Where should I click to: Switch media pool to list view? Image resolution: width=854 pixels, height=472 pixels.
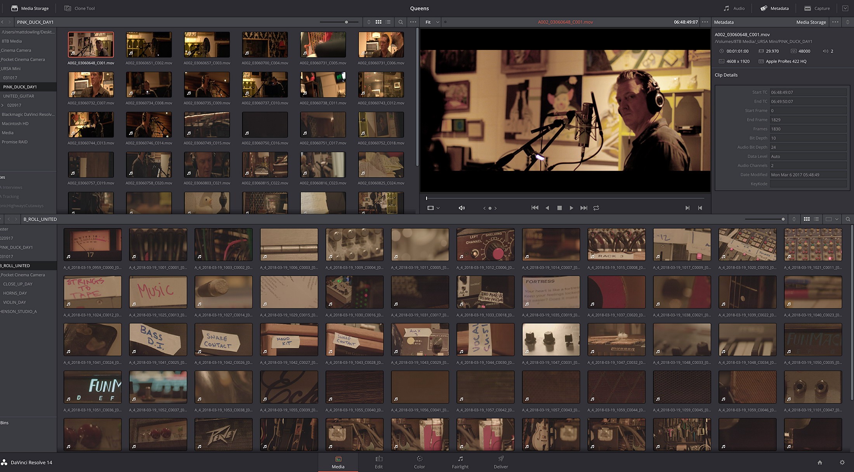point(816,219)
